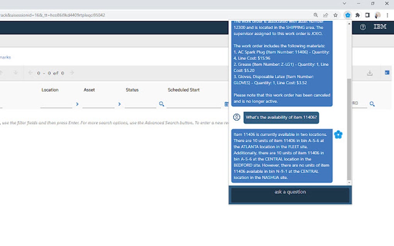Image resolution: width=394 pixels, height=246 pixels.
Task: Click the Location filter field
Action: click(x=56, y=104)
